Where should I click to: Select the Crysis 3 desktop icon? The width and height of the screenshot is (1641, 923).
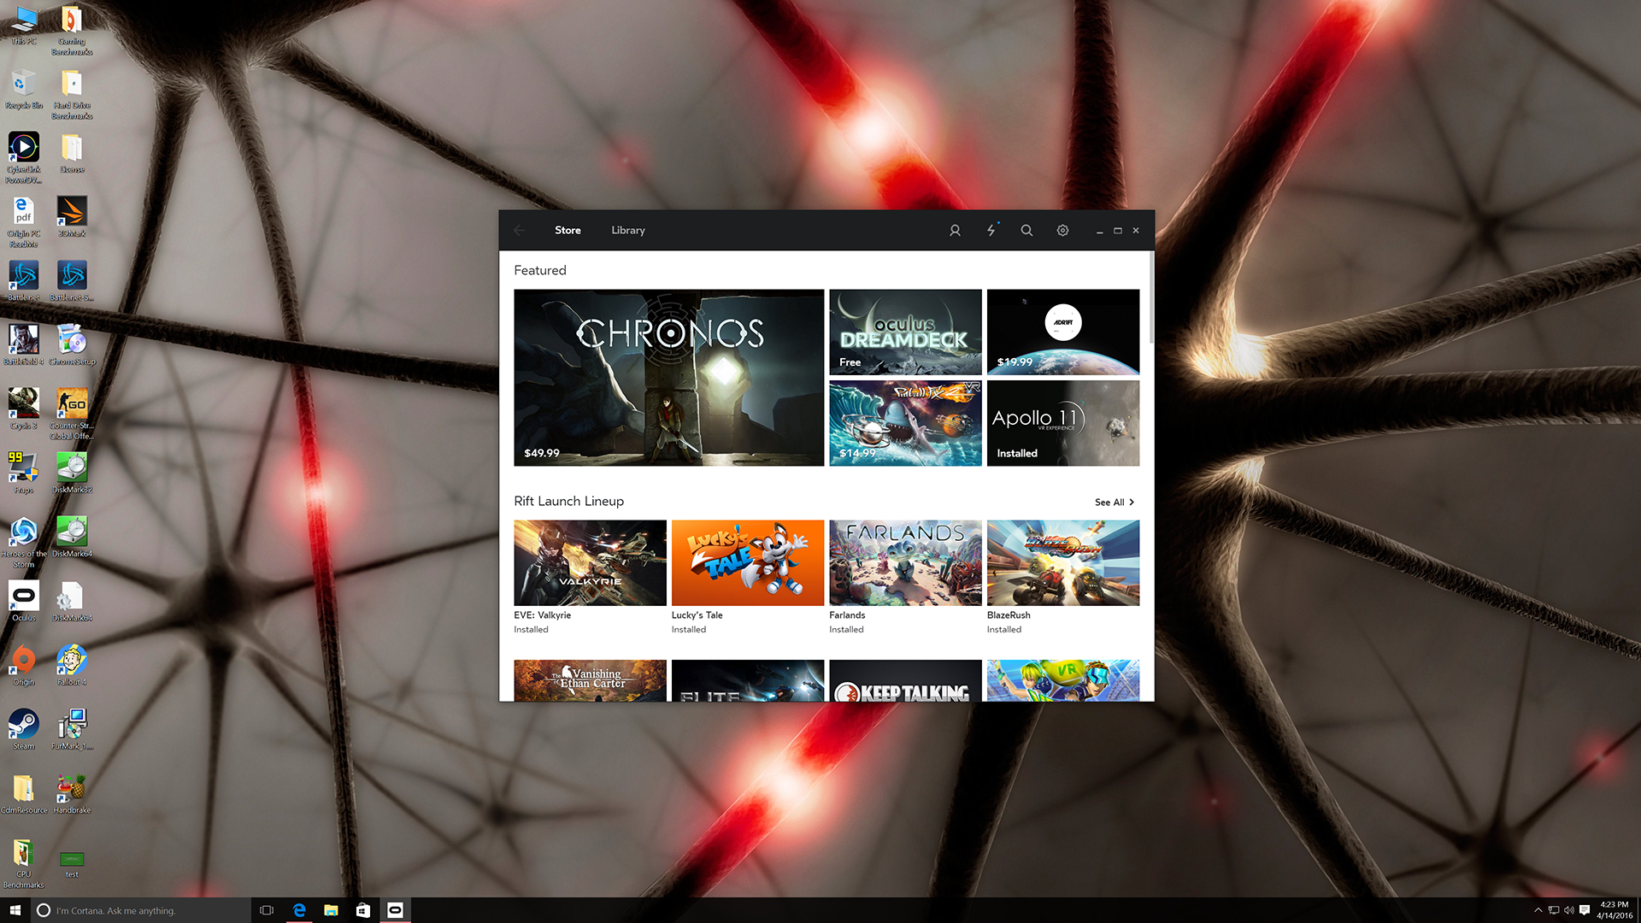(24, 409)
